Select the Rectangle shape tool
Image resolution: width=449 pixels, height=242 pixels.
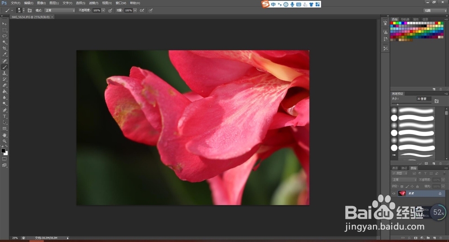(x=4, y=129)
